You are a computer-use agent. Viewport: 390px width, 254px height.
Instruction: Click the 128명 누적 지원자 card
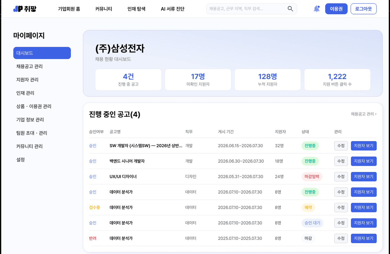click(268, 80)
